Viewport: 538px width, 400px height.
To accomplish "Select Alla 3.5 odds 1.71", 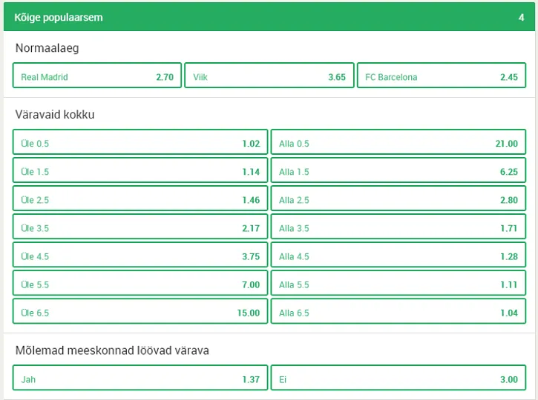I will (x=398, y=227).
